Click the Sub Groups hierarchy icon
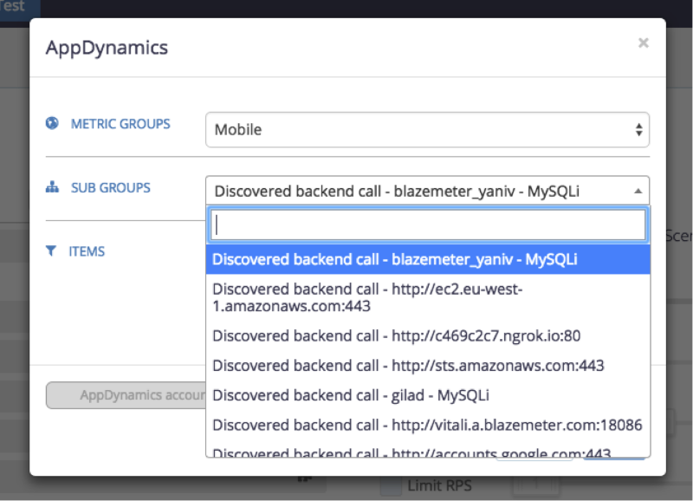The height and width of the screenshot is (501, 693). 52,187
